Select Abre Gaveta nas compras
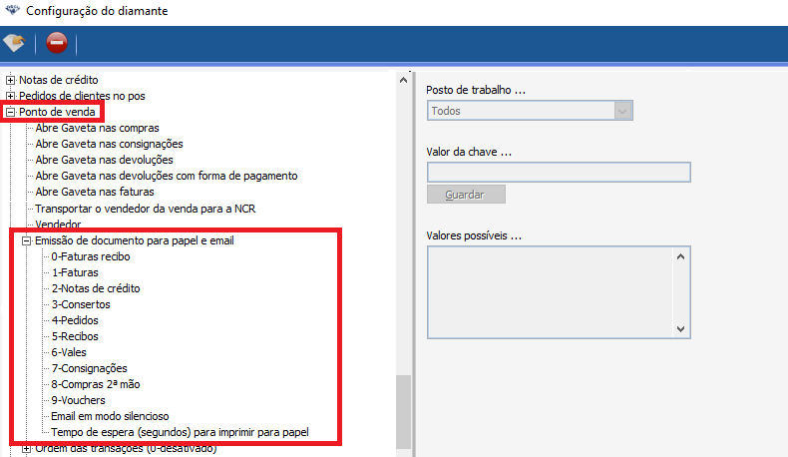The image size is (788, 457). coord(96,128)
